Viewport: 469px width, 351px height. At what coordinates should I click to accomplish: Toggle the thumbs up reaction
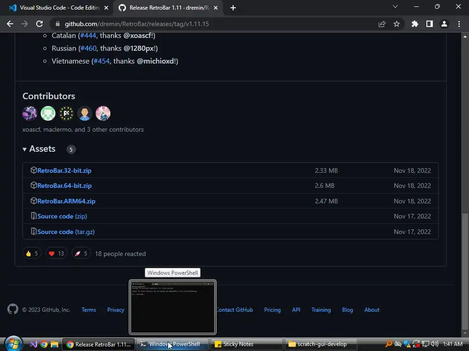click(x=32, y=254)
